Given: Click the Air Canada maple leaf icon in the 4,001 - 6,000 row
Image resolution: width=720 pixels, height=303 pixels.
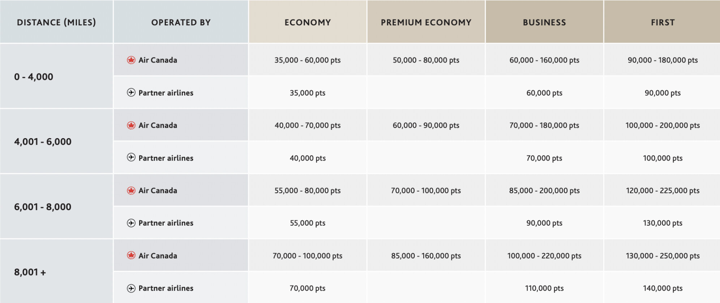Looking at the screenshot, I should 131,125.
